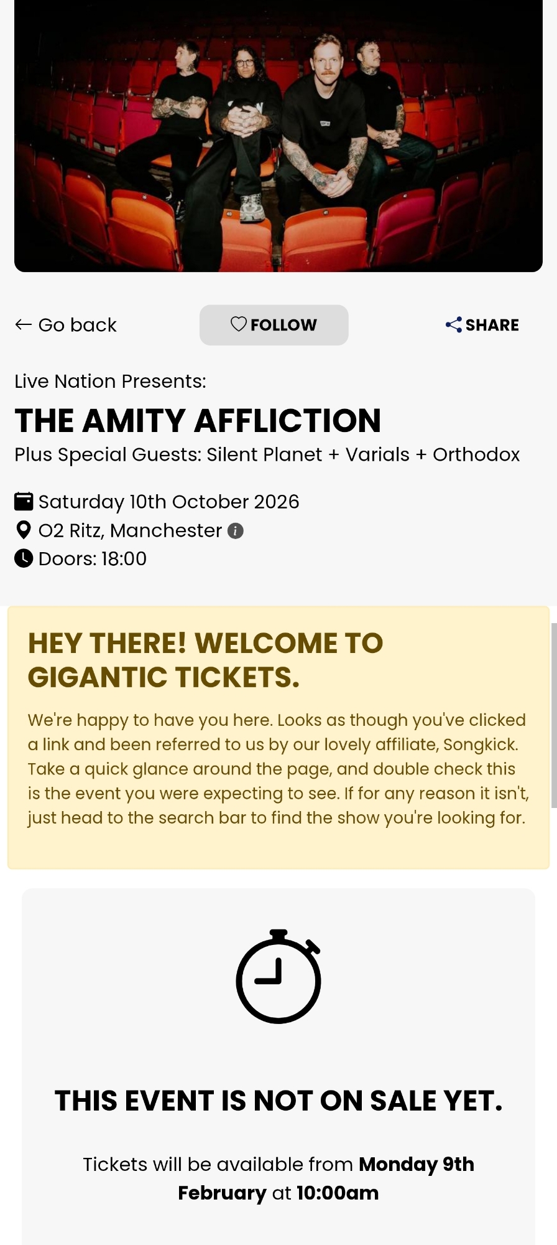The height and width of the screenshot is (1245, 557).
Task: Click the 'Go back' link text
Action: click(77, 325)
